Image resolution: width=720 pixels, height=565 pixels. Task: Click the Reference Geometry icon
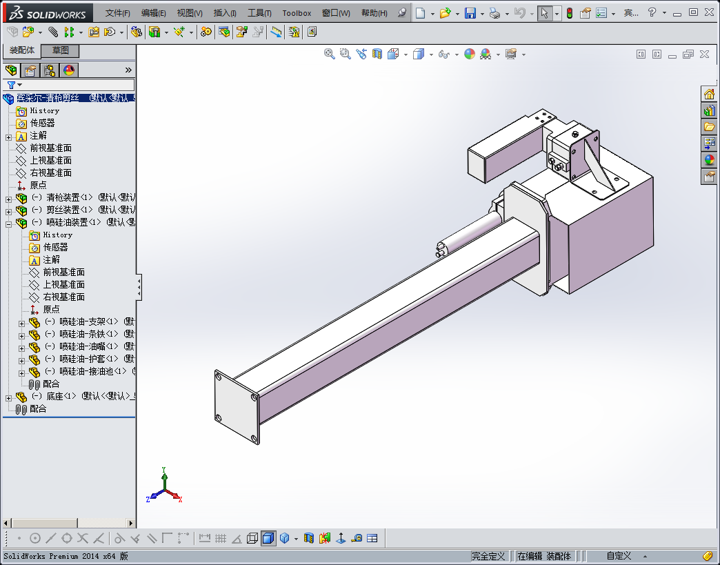[179, 32]
